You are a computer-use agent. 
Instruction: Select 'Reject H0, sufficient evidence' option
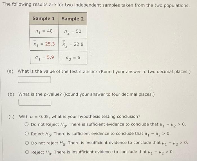coord(27,134)
